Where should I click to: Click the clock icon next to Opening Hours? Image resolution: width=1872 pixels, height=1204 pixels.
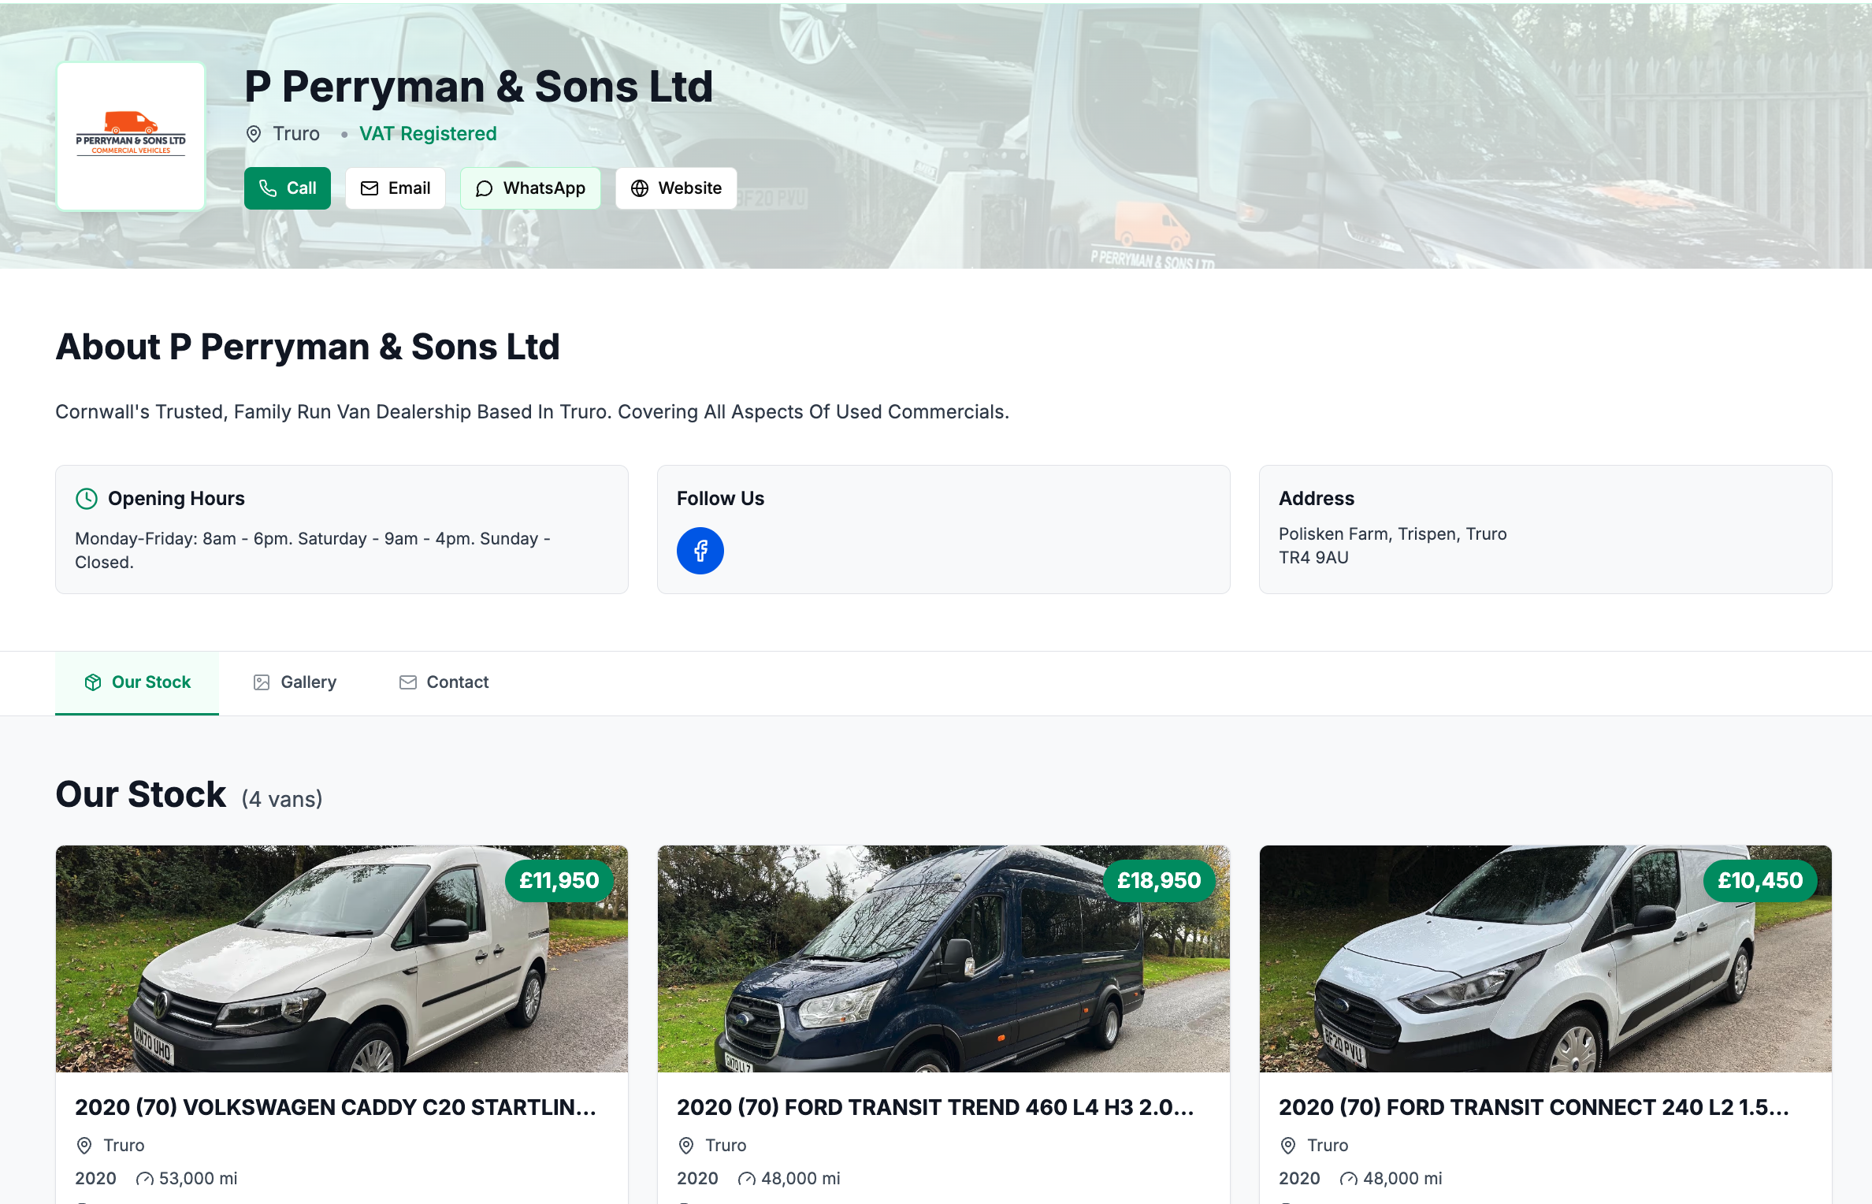85,498
